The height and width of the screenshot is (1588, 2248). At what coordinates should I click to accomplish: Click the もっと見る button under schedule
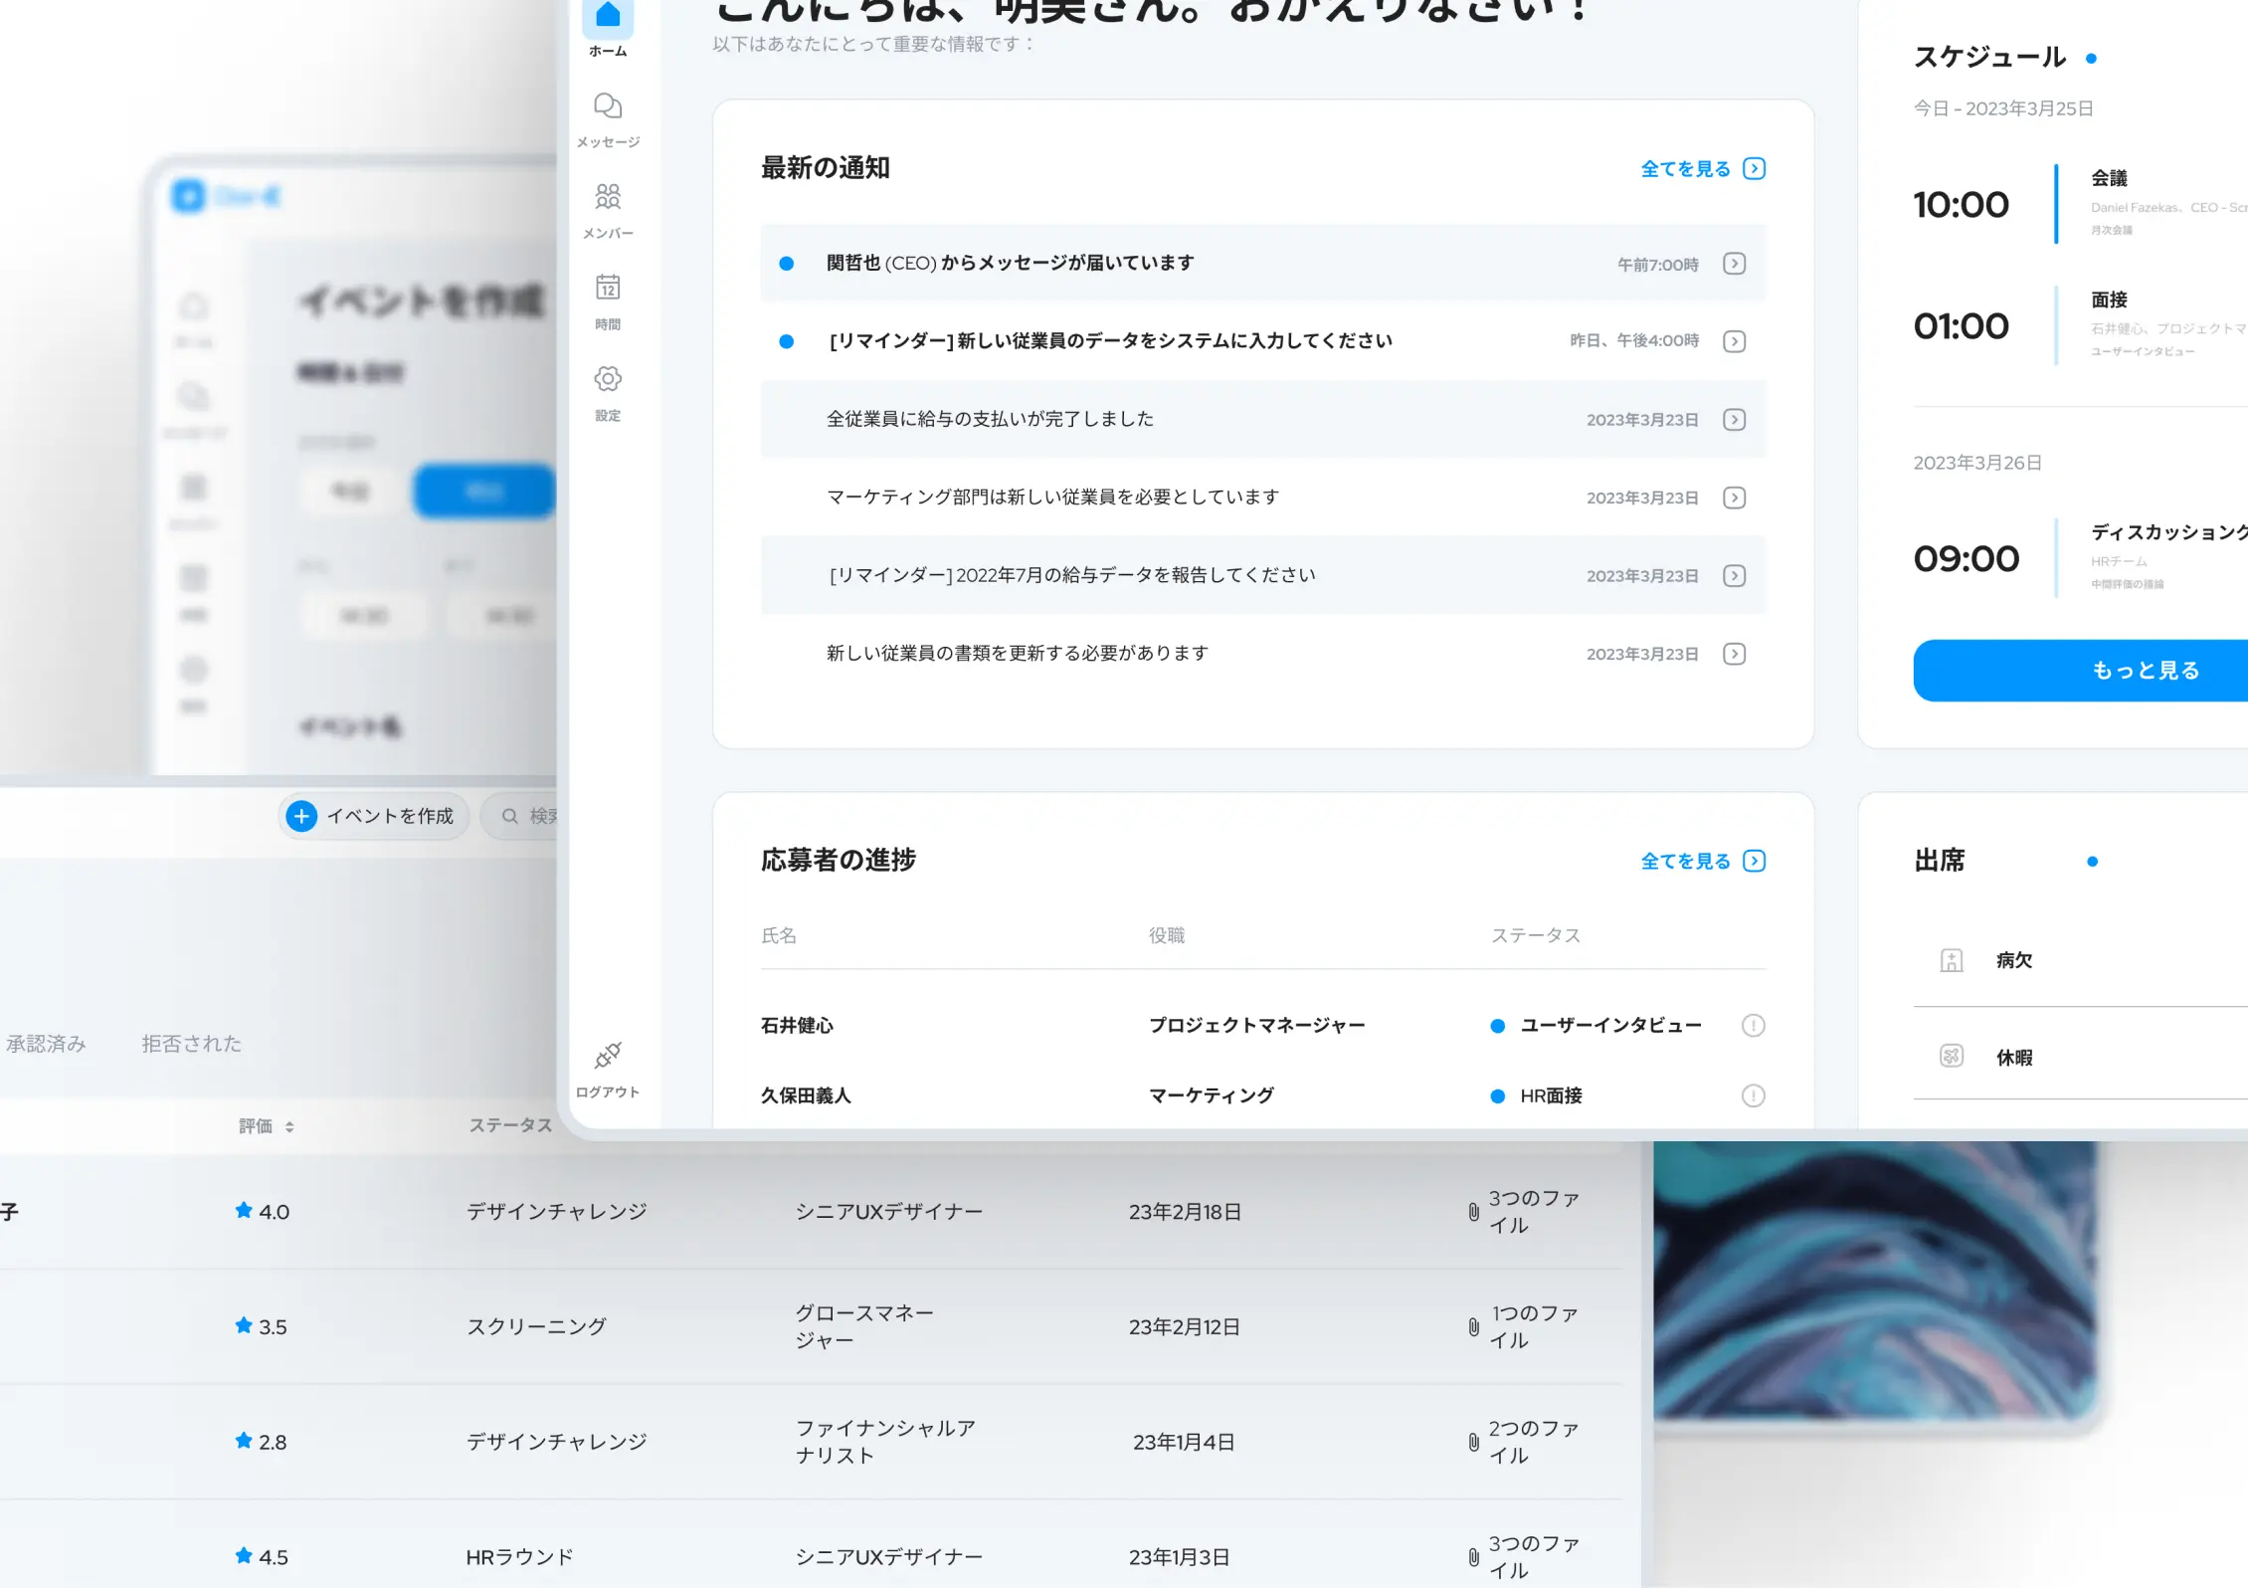click(x=2145, y=670)
